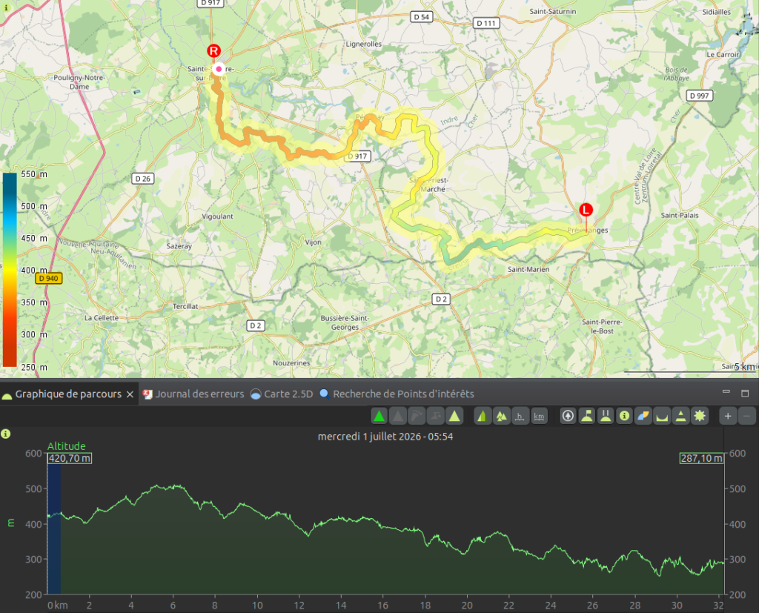
Task: Open the Carte 2.5D tab
Action: click(x=282, y=394)
